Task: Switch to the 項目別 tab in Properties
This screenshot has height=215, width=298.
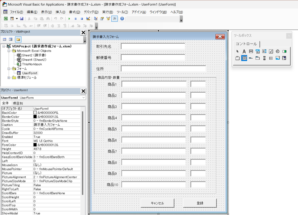Action: click(18, 103)
